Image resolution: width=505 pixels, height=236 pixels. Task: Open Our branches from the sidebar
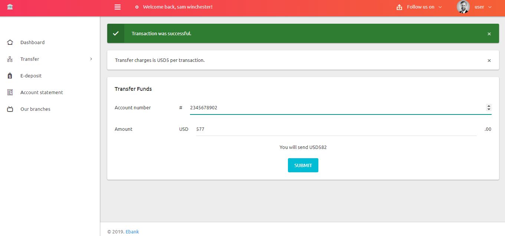(x=35, y=109)
